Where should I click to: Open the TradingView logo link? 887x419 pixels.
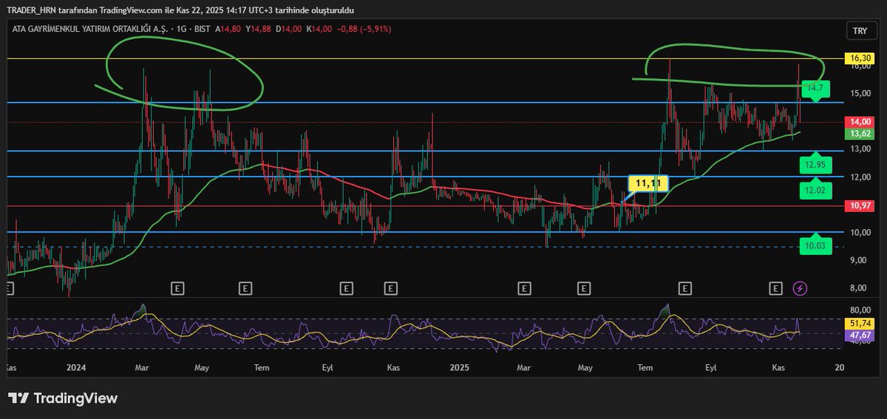[63, 398]
